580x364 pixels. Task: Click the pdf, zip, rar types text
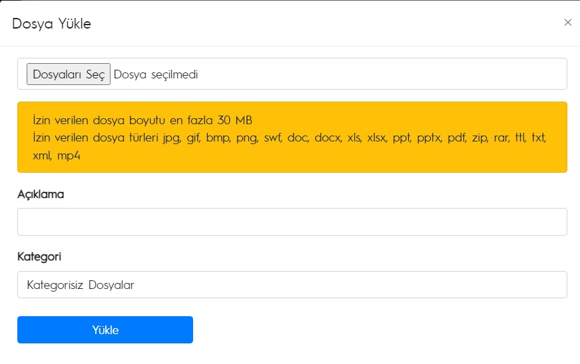(479, 138)
